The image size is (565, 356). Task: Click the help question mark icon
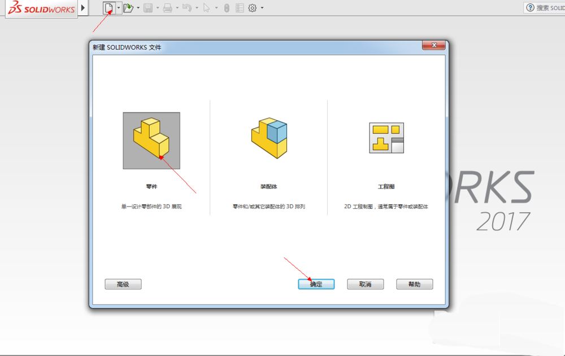(530, 7)
